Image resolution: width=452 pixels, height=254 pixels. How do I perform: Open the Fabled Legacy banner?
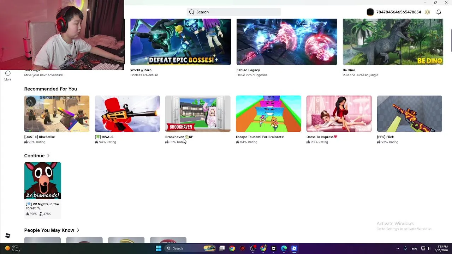287,42
